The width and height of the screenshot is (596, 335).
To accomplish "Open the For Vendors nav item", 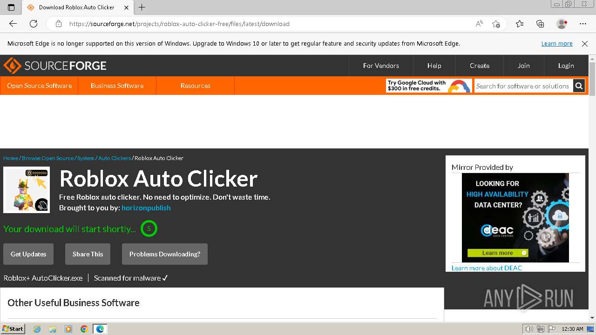I will point(381,66).
